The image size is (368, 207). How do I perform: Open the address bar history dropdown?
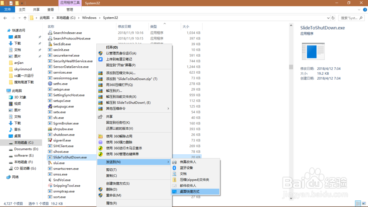pos(328,18)
